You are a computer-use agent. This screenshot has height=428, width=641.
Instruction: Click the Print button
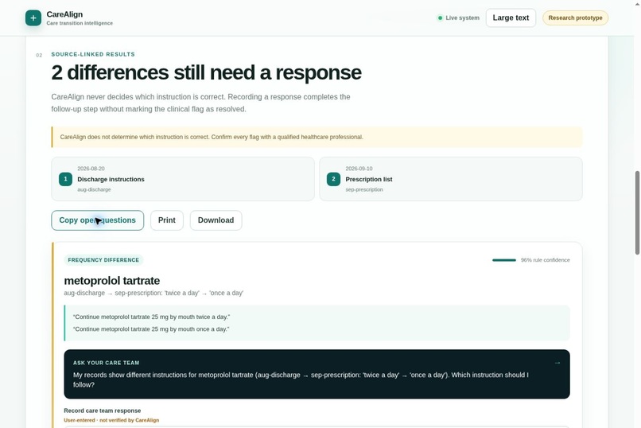pos(167,220)
